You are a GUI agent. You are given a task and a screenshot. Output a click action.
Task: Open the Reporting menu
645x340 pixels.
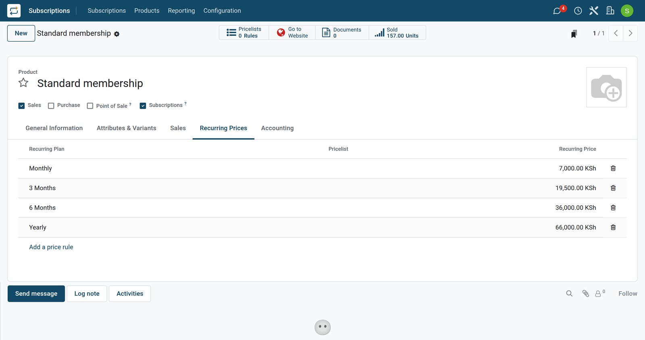[181, 11]
